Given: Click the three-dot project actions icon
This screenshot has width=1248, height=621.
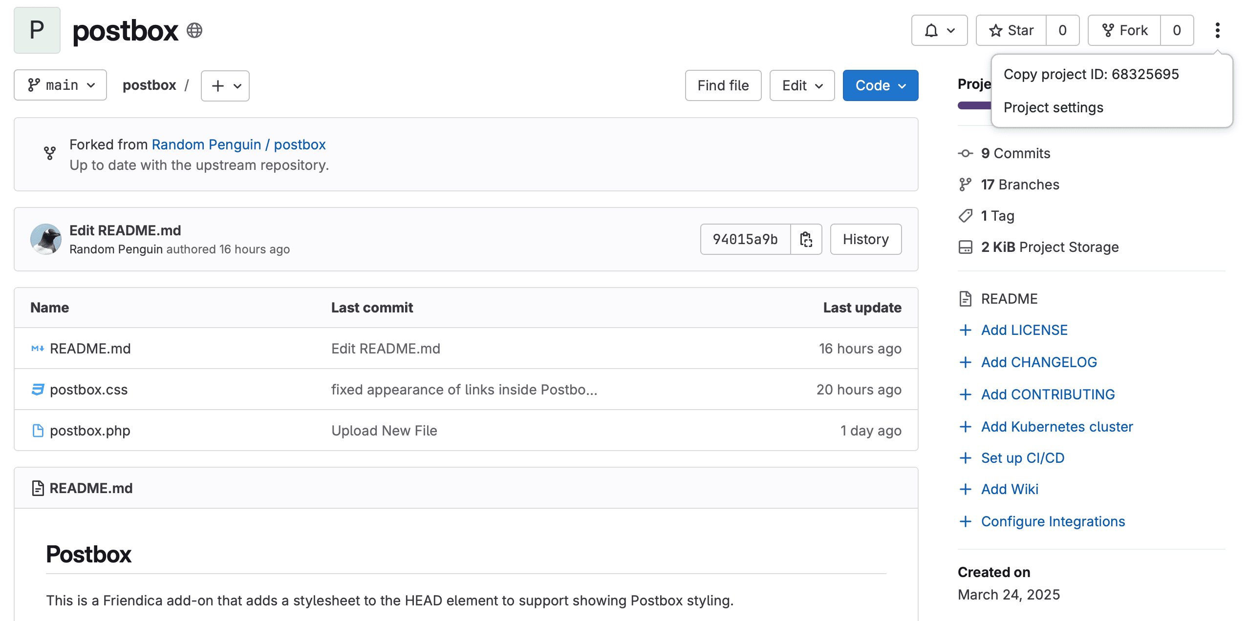Looking at the screenshot, I should [x=1217, y=30].
